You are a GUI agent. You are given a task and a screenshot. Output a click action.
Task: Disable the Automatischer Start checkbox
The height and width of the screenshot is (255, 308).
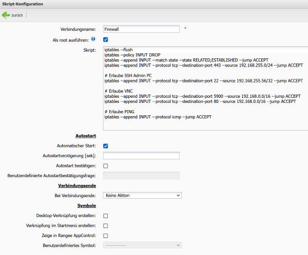106,146
